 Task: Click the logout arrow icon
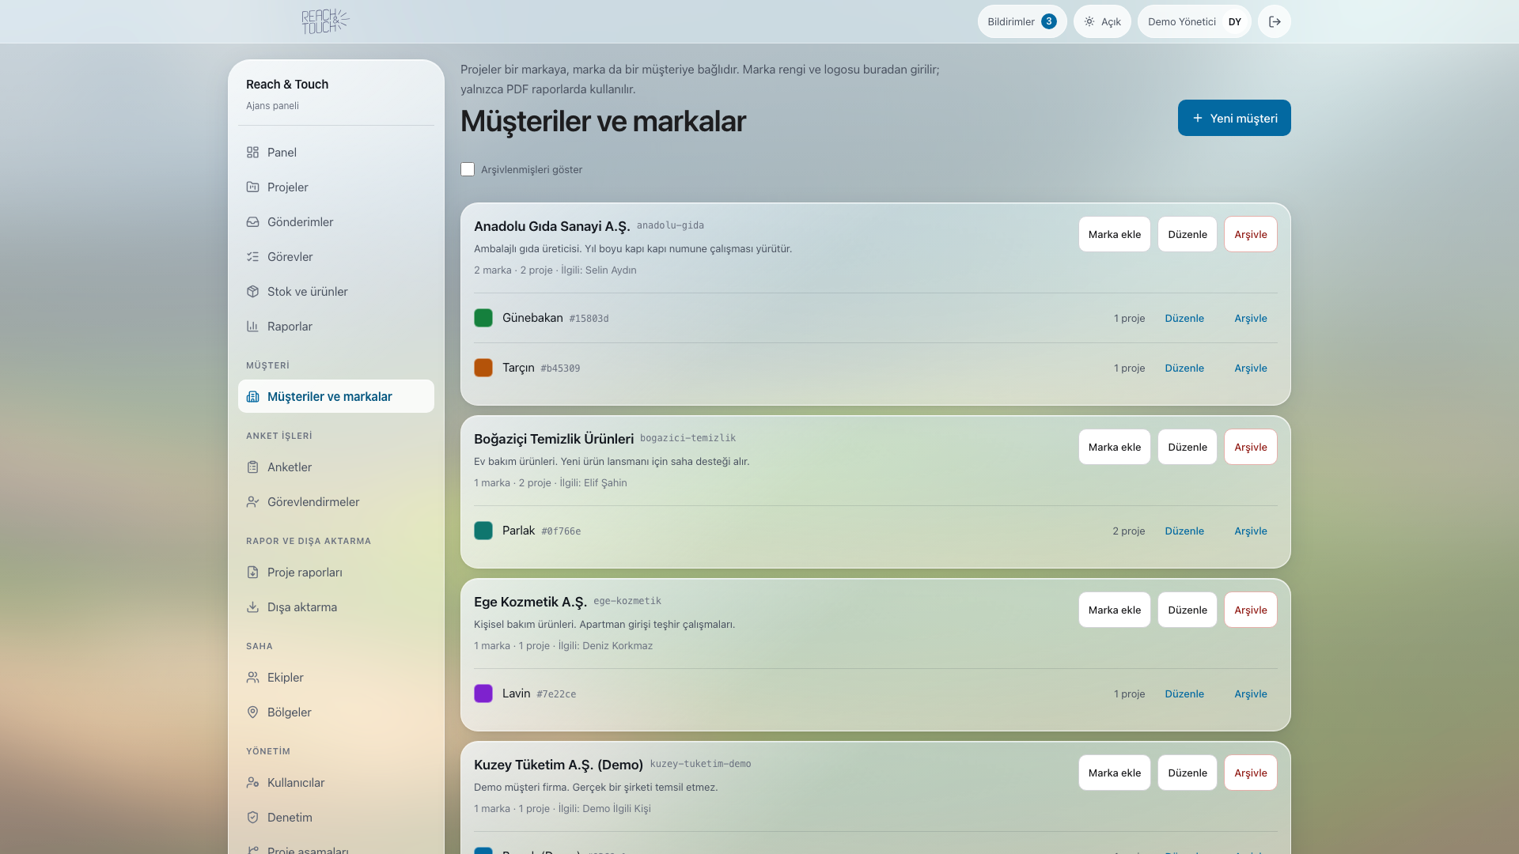(x=1274, y=21)
